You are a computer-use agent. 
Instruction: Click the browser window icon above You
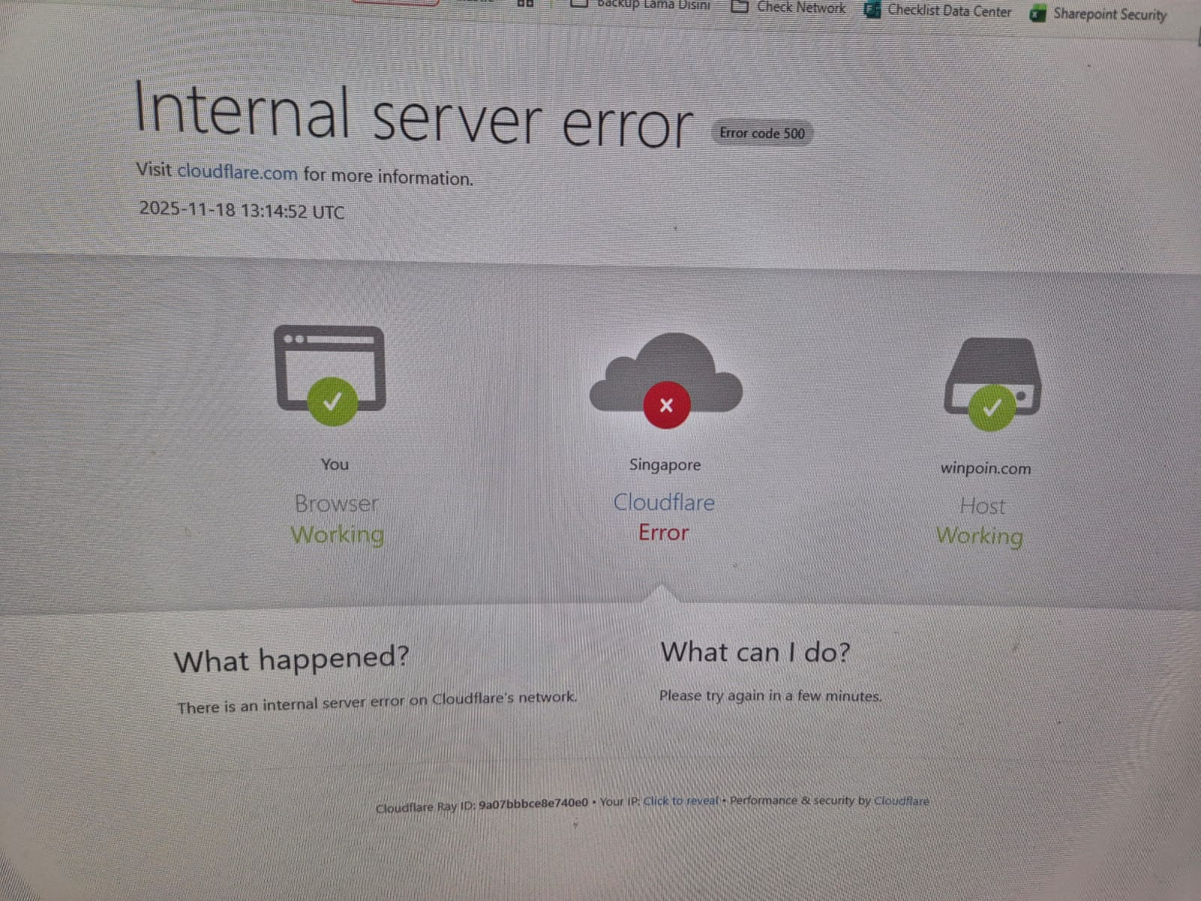coord(330,369)
